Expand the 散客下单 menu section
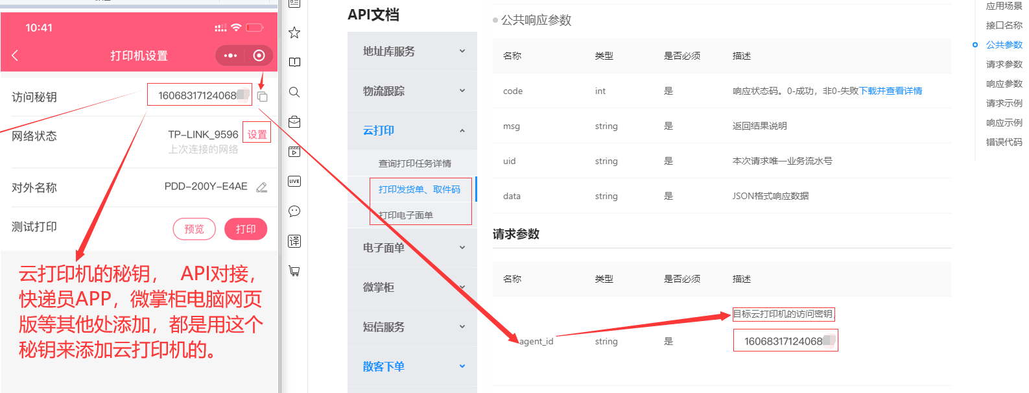 (x=412, y=366)
